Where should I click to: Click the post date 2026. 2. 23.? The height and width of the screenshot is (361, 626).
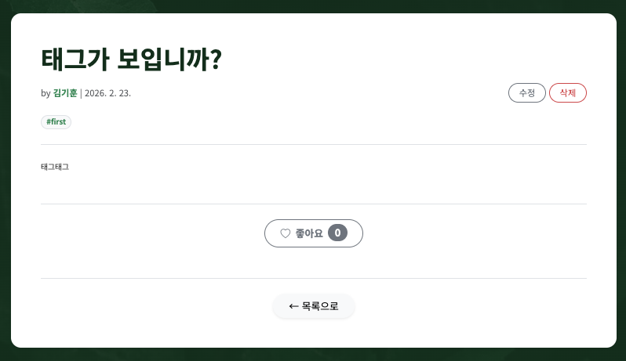(107, 93)
